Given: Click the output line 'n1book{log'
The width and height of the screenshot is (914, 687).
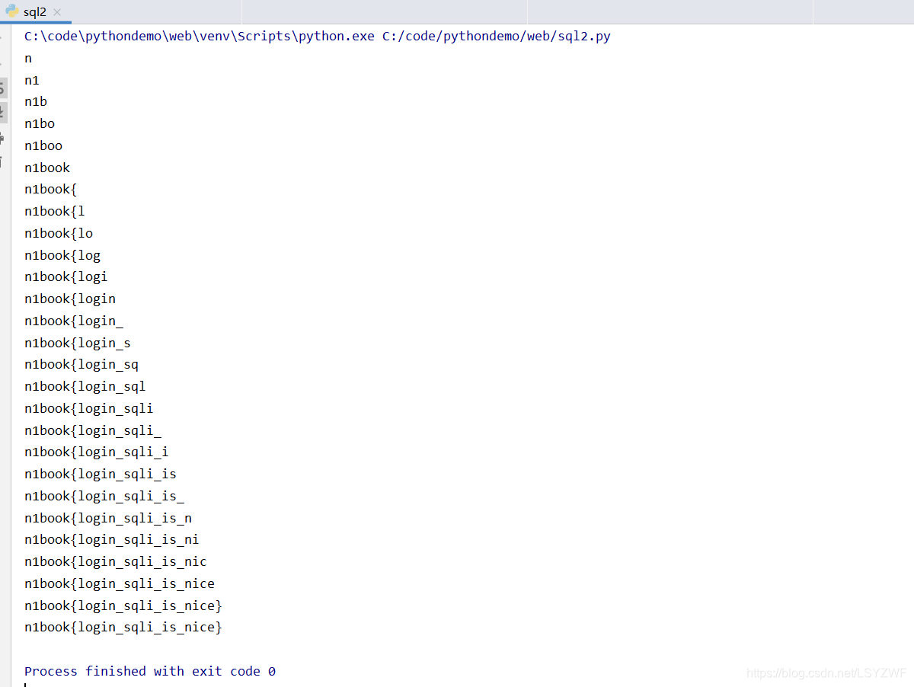Looking at the screenshot, I should [62, 255].
